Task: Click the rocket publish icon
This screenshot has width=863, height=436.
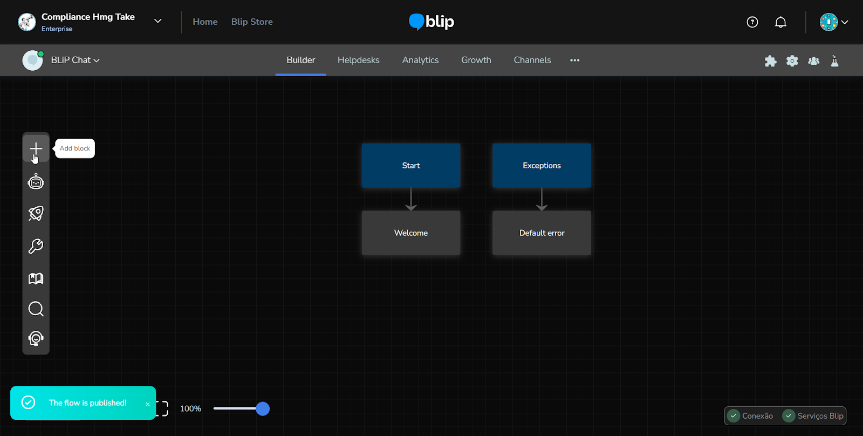Action: [x=36, y=214]
